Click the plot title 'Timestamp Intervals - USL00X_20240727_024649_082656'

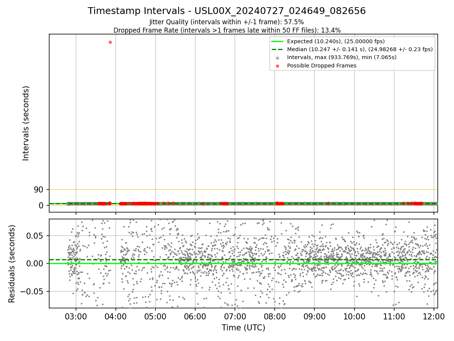227,11
